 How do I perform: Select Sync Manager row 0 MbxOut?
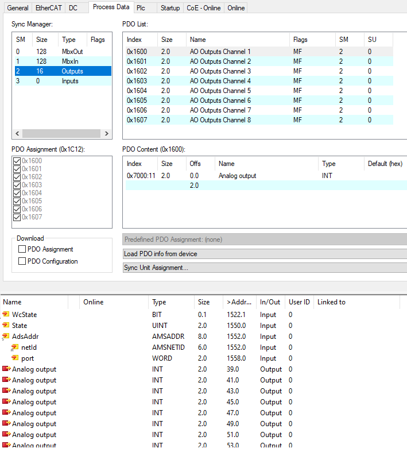click(x=63, y=52)
